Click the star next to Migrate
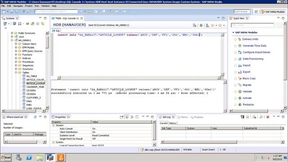The image size is (288, 162). [x=235, y=85]
